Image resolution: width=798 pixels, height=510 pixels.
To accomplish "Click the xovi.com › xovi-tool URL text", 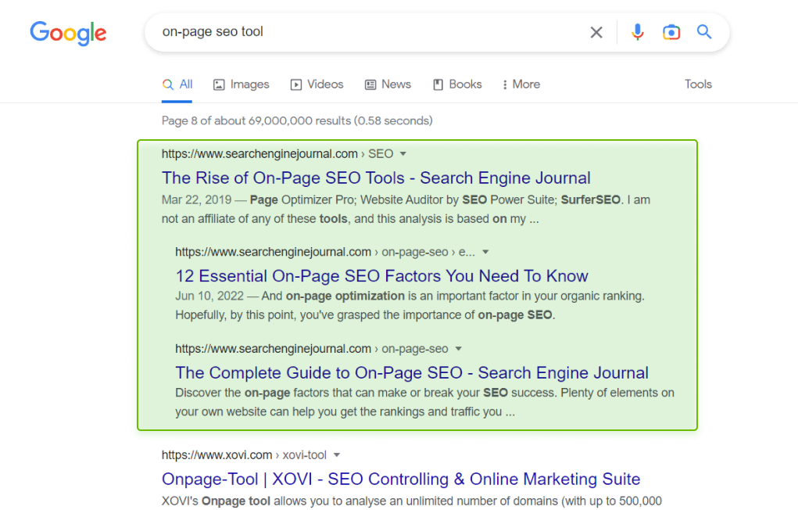I will coord(244,455).
